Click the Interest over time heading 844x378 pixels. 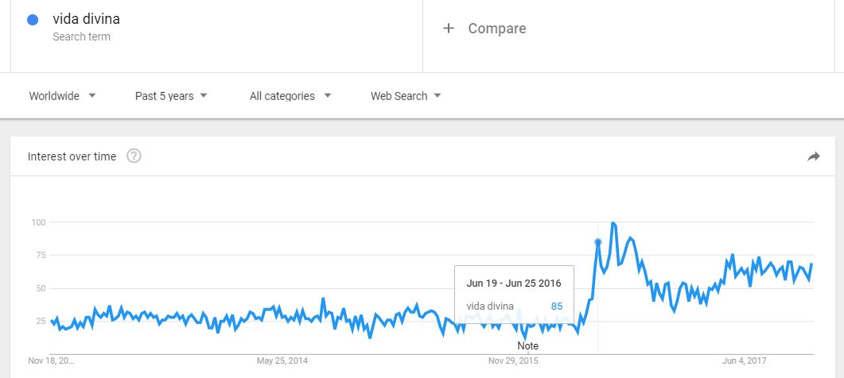72,156
